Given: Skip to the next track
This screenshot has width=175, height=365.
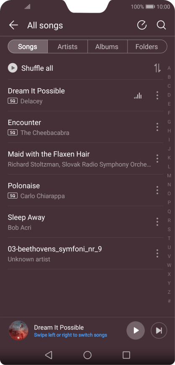Looking at the screenshot, I should coord(159,330).
